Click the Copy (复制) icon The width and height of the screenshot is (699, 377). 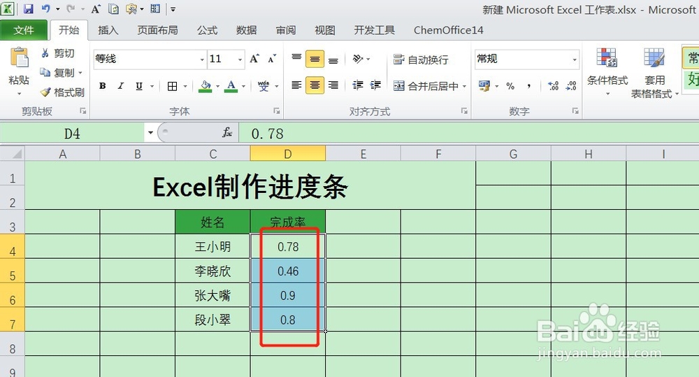[x=45, y=72]
